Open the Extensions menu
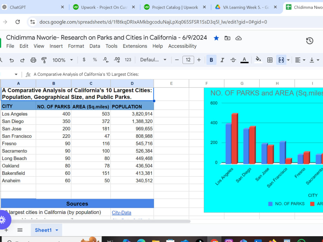The image size is (323, 242). tap(135, 46)
